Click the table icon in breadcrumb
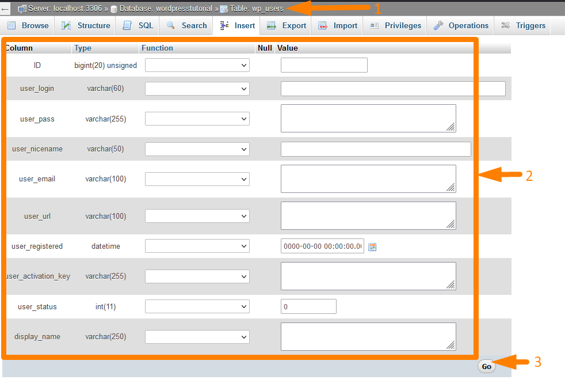 (224, 9)
